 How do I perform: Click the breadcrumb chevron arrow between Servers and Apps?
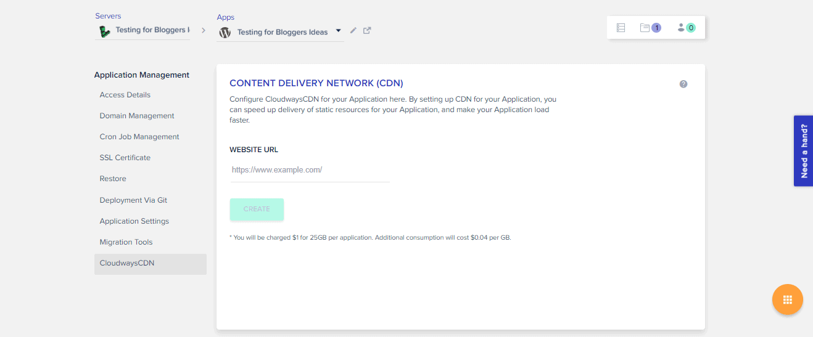[x=204, y=30]
